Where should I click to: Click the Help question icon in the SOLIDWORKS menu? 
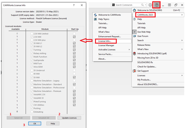134,19
